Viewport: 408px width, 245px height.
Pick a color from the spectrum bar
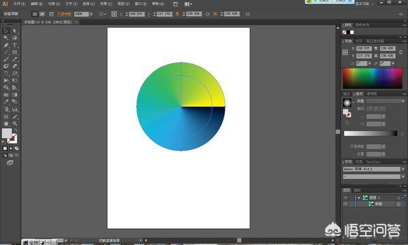373,79
